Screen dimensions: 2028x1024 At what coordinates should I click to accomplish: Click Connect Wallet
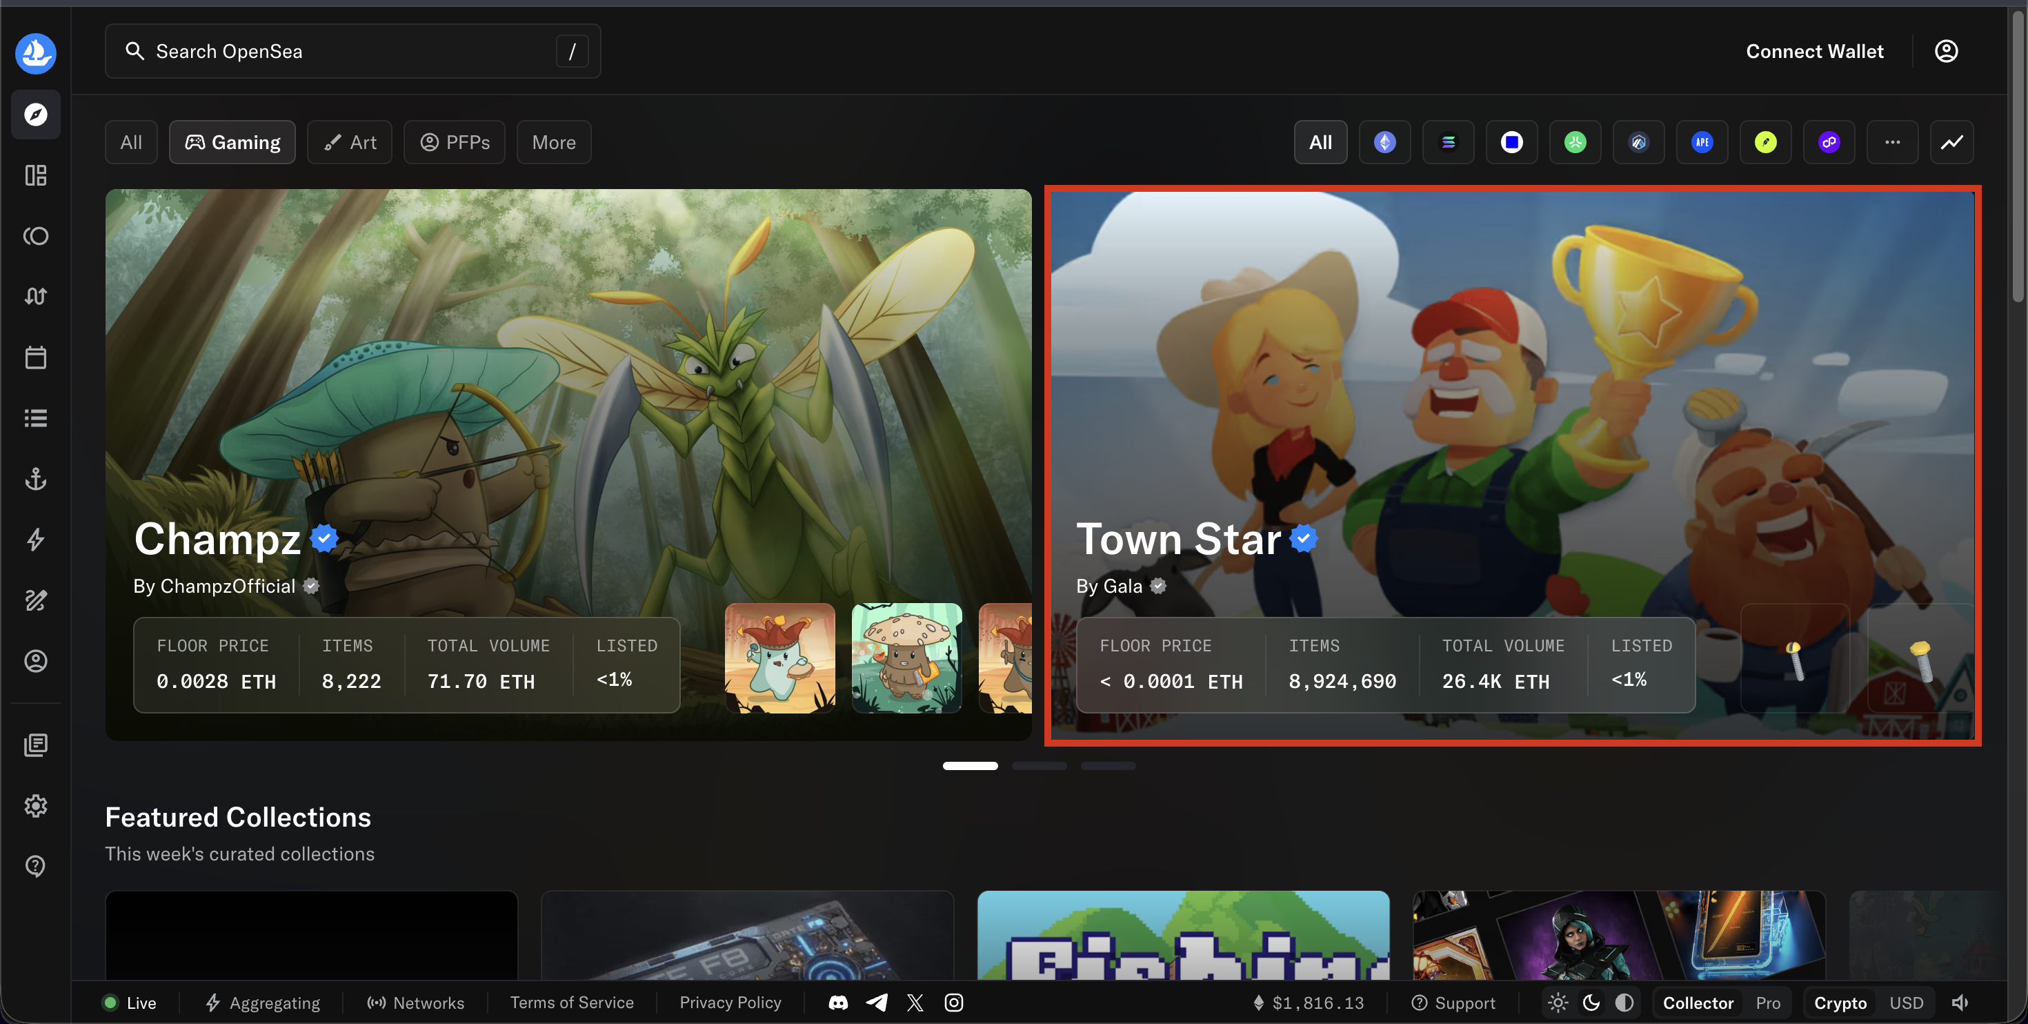[1815, 51]
